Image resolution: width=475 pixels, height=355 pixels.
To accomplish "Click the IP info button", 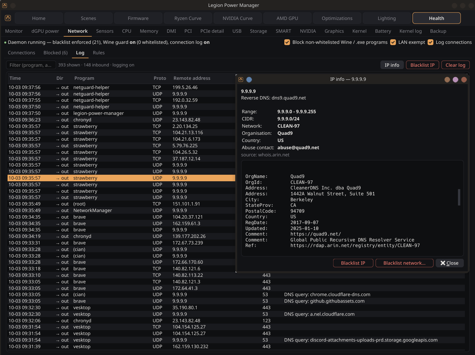I will click(x=392, y=65).
